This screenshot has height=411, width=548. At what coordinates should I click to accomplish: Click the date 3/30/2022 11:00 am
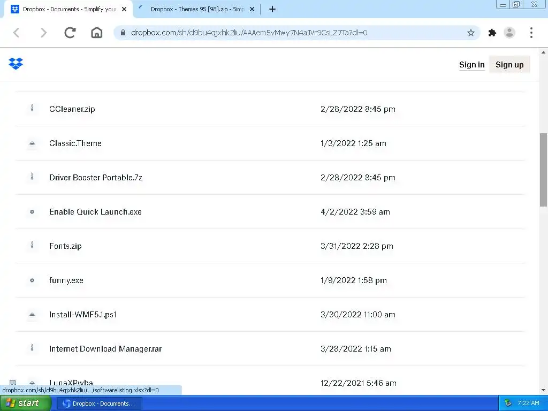[x=358, y=315]
